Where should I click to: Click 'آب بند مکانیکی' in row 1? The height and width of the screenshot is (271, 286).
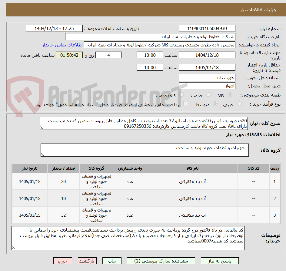[192, 182]
